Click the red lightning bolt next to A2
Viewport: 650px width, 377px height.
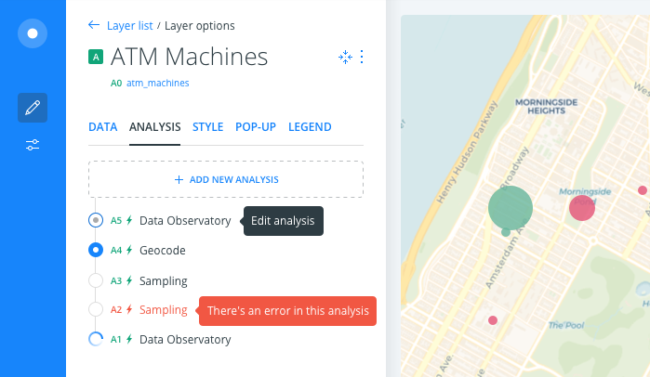tap(129, 309)
